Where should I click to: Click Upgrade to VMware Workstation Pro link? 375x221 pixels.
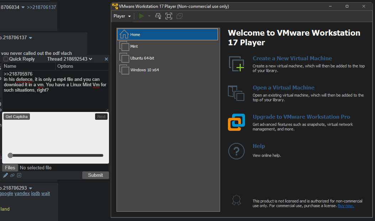(x=301, y=117)
